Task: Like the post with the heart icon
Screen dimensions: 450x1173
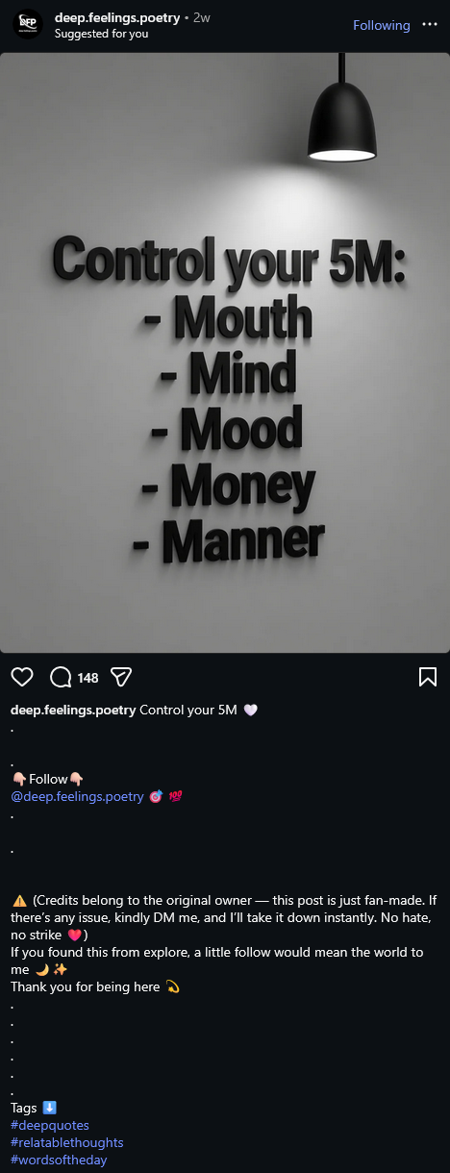Action: (22, 677)
